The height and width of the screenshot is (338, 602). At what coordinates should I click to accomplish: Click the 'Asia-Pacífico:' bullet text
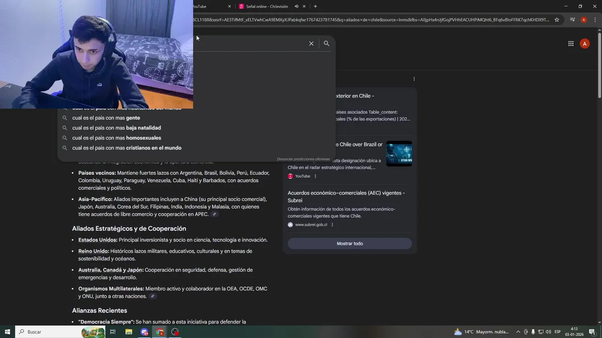(x=95, y=199)
